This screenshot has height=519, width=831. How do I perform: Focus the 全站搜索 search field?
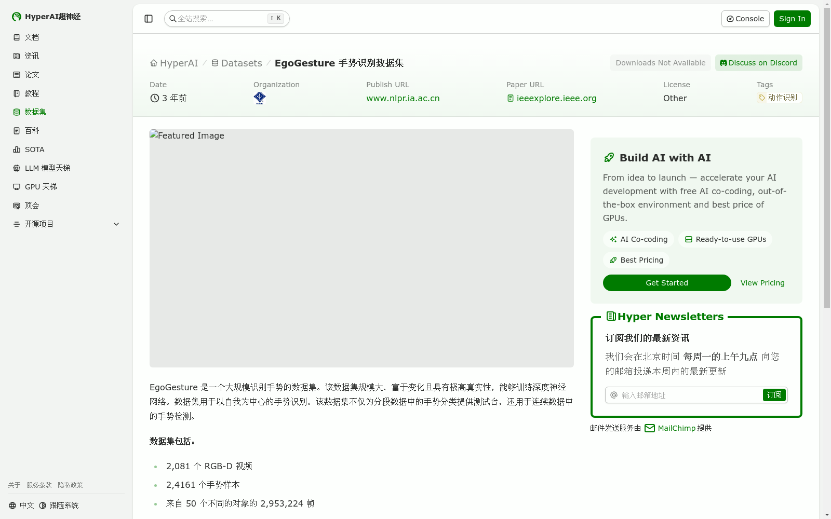[227, 19]
